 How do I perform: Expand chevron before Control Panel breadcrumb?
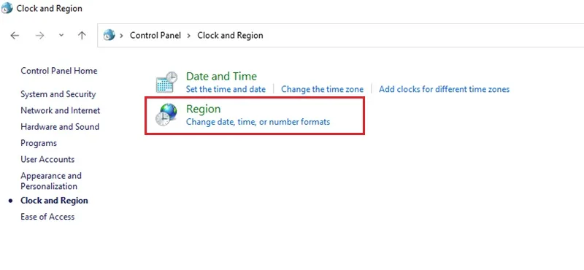(121, 35)
